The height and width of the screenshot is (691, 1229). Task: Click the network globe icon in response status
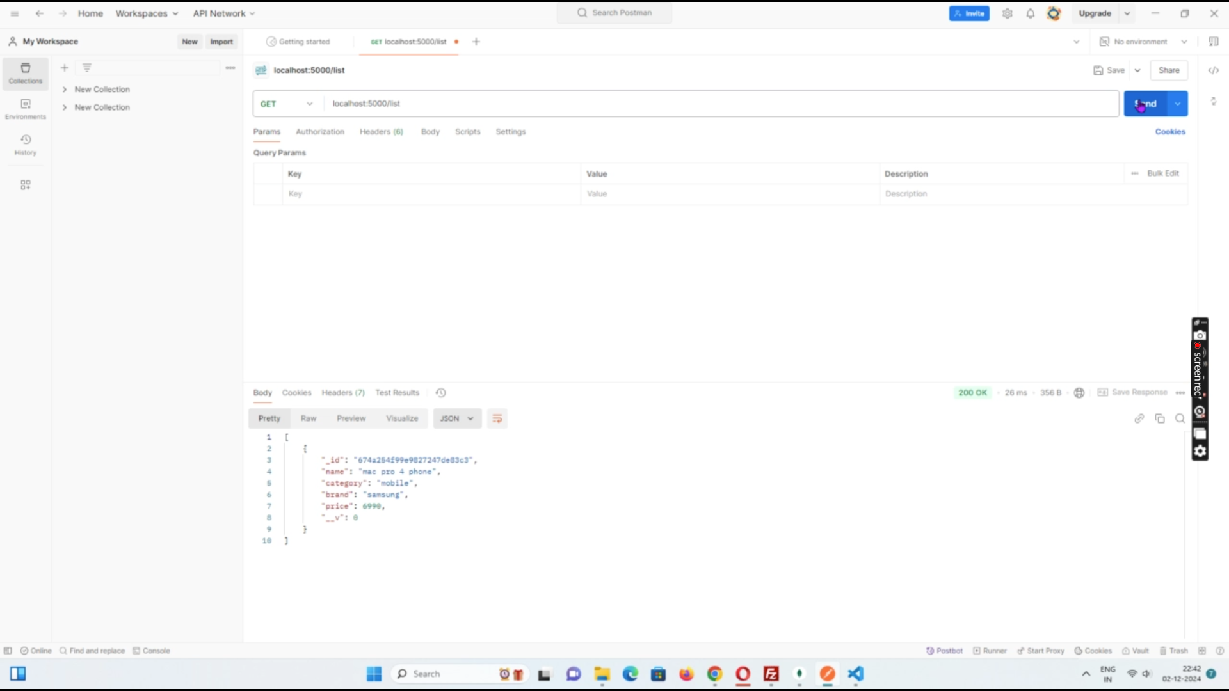tap(1079, 393)
